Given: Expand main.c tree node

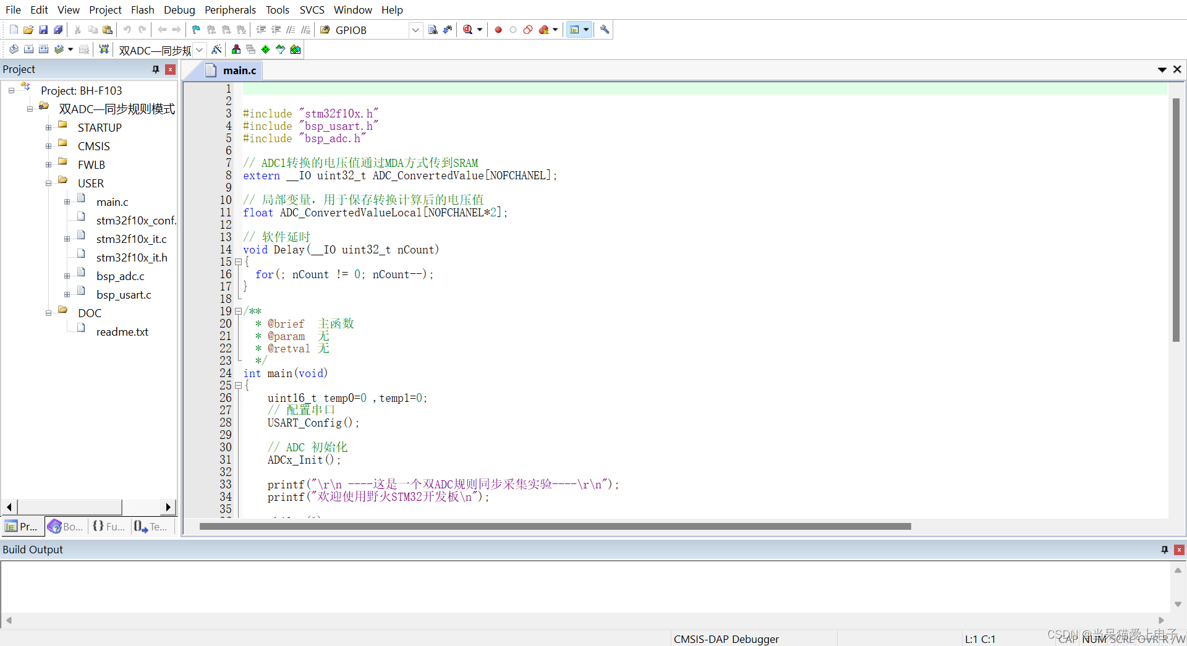Looking at the screenshot, I should point(67,202).
